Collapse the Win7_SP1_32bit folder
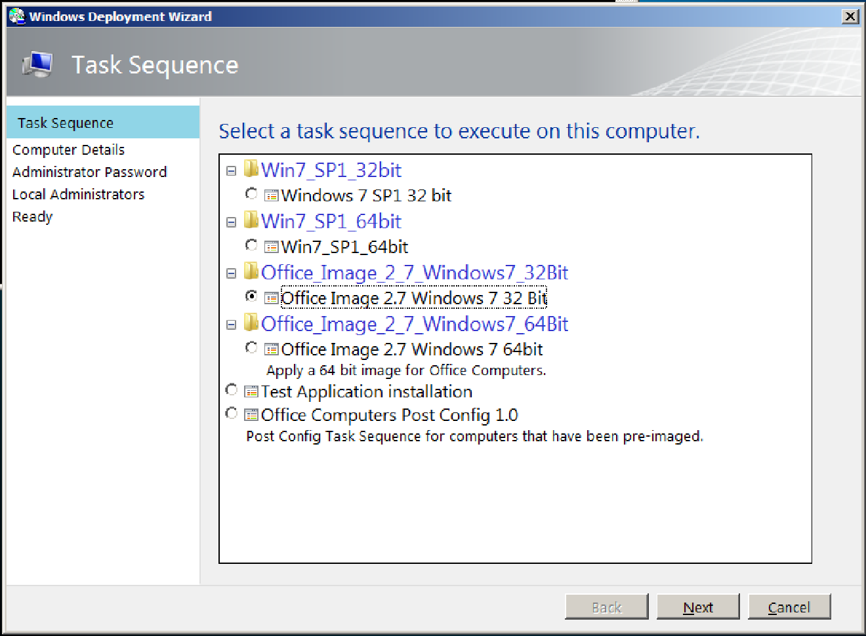This screenshot has height=636, width=866. [231, 169]
